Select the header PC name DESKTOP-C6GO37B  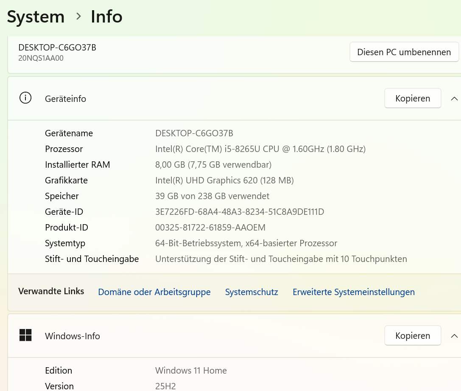tap(57, 48)
